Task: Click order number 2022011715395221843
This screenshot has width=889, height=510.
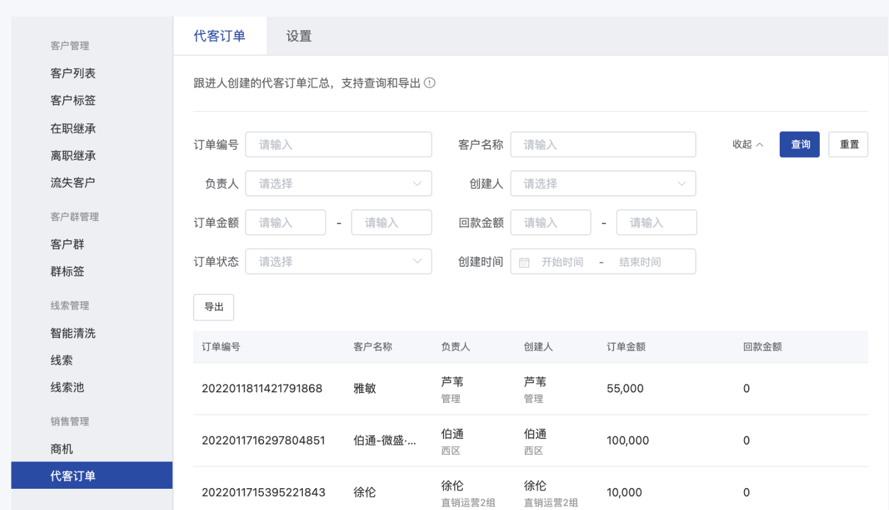Action: [263, 492]
